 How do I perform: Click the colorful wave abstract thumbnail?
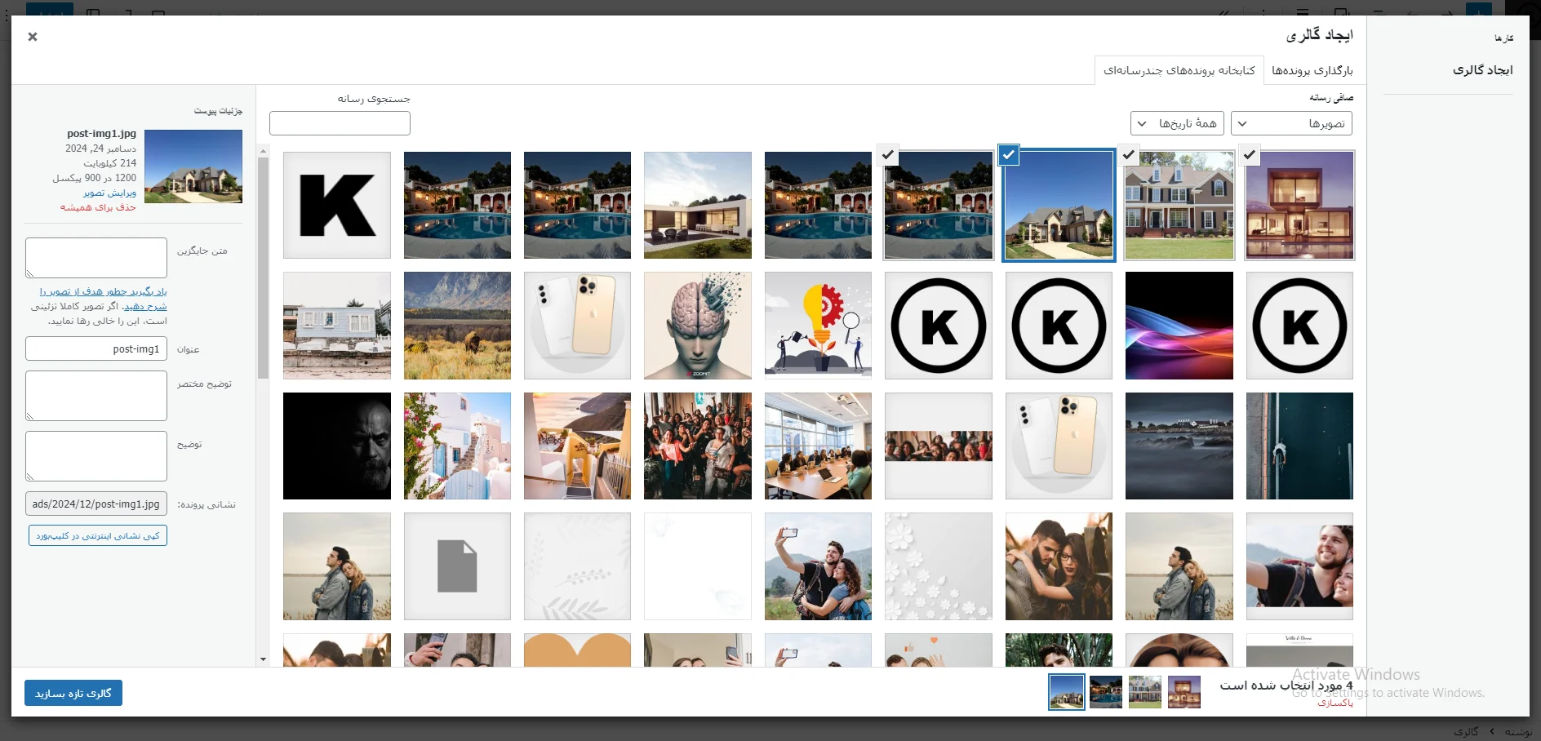(x=1179, y=326)
